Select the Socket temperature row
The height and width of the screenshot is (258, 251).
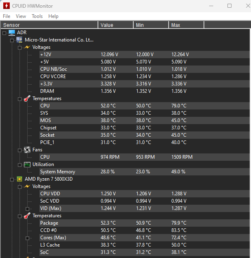(x=145, y=135)
